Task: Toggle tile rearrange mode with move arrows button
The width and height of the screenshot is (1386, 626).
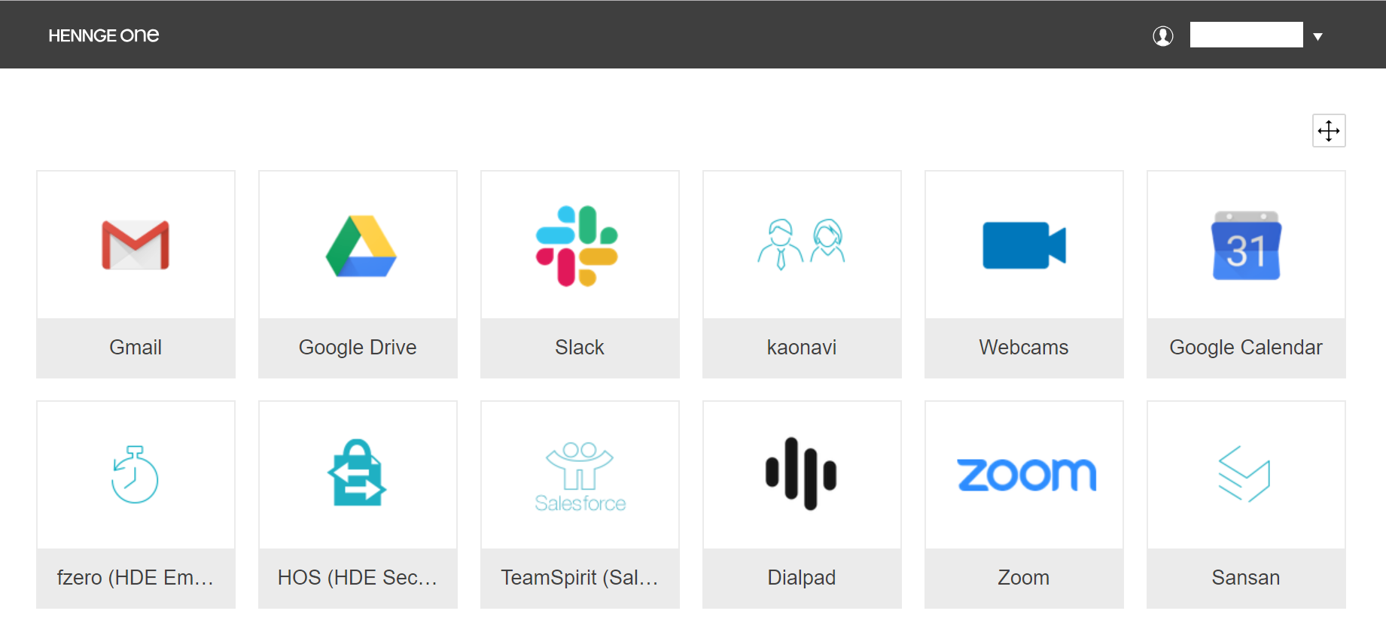Action: click(x=1329, y=131)
